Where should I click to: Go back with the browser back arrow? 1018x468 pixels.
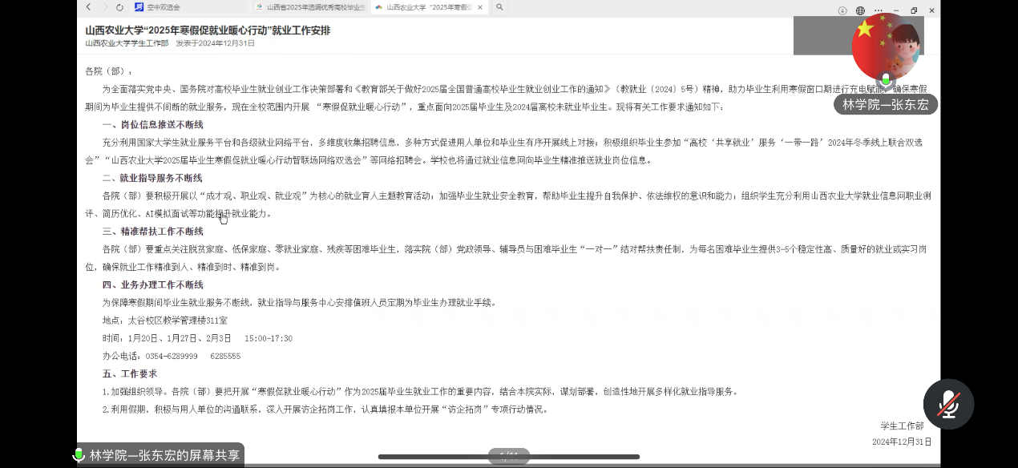click(89, 7)
